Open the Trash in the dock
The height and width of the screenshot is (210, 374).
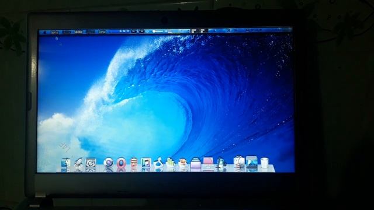(x=264, y=163)
